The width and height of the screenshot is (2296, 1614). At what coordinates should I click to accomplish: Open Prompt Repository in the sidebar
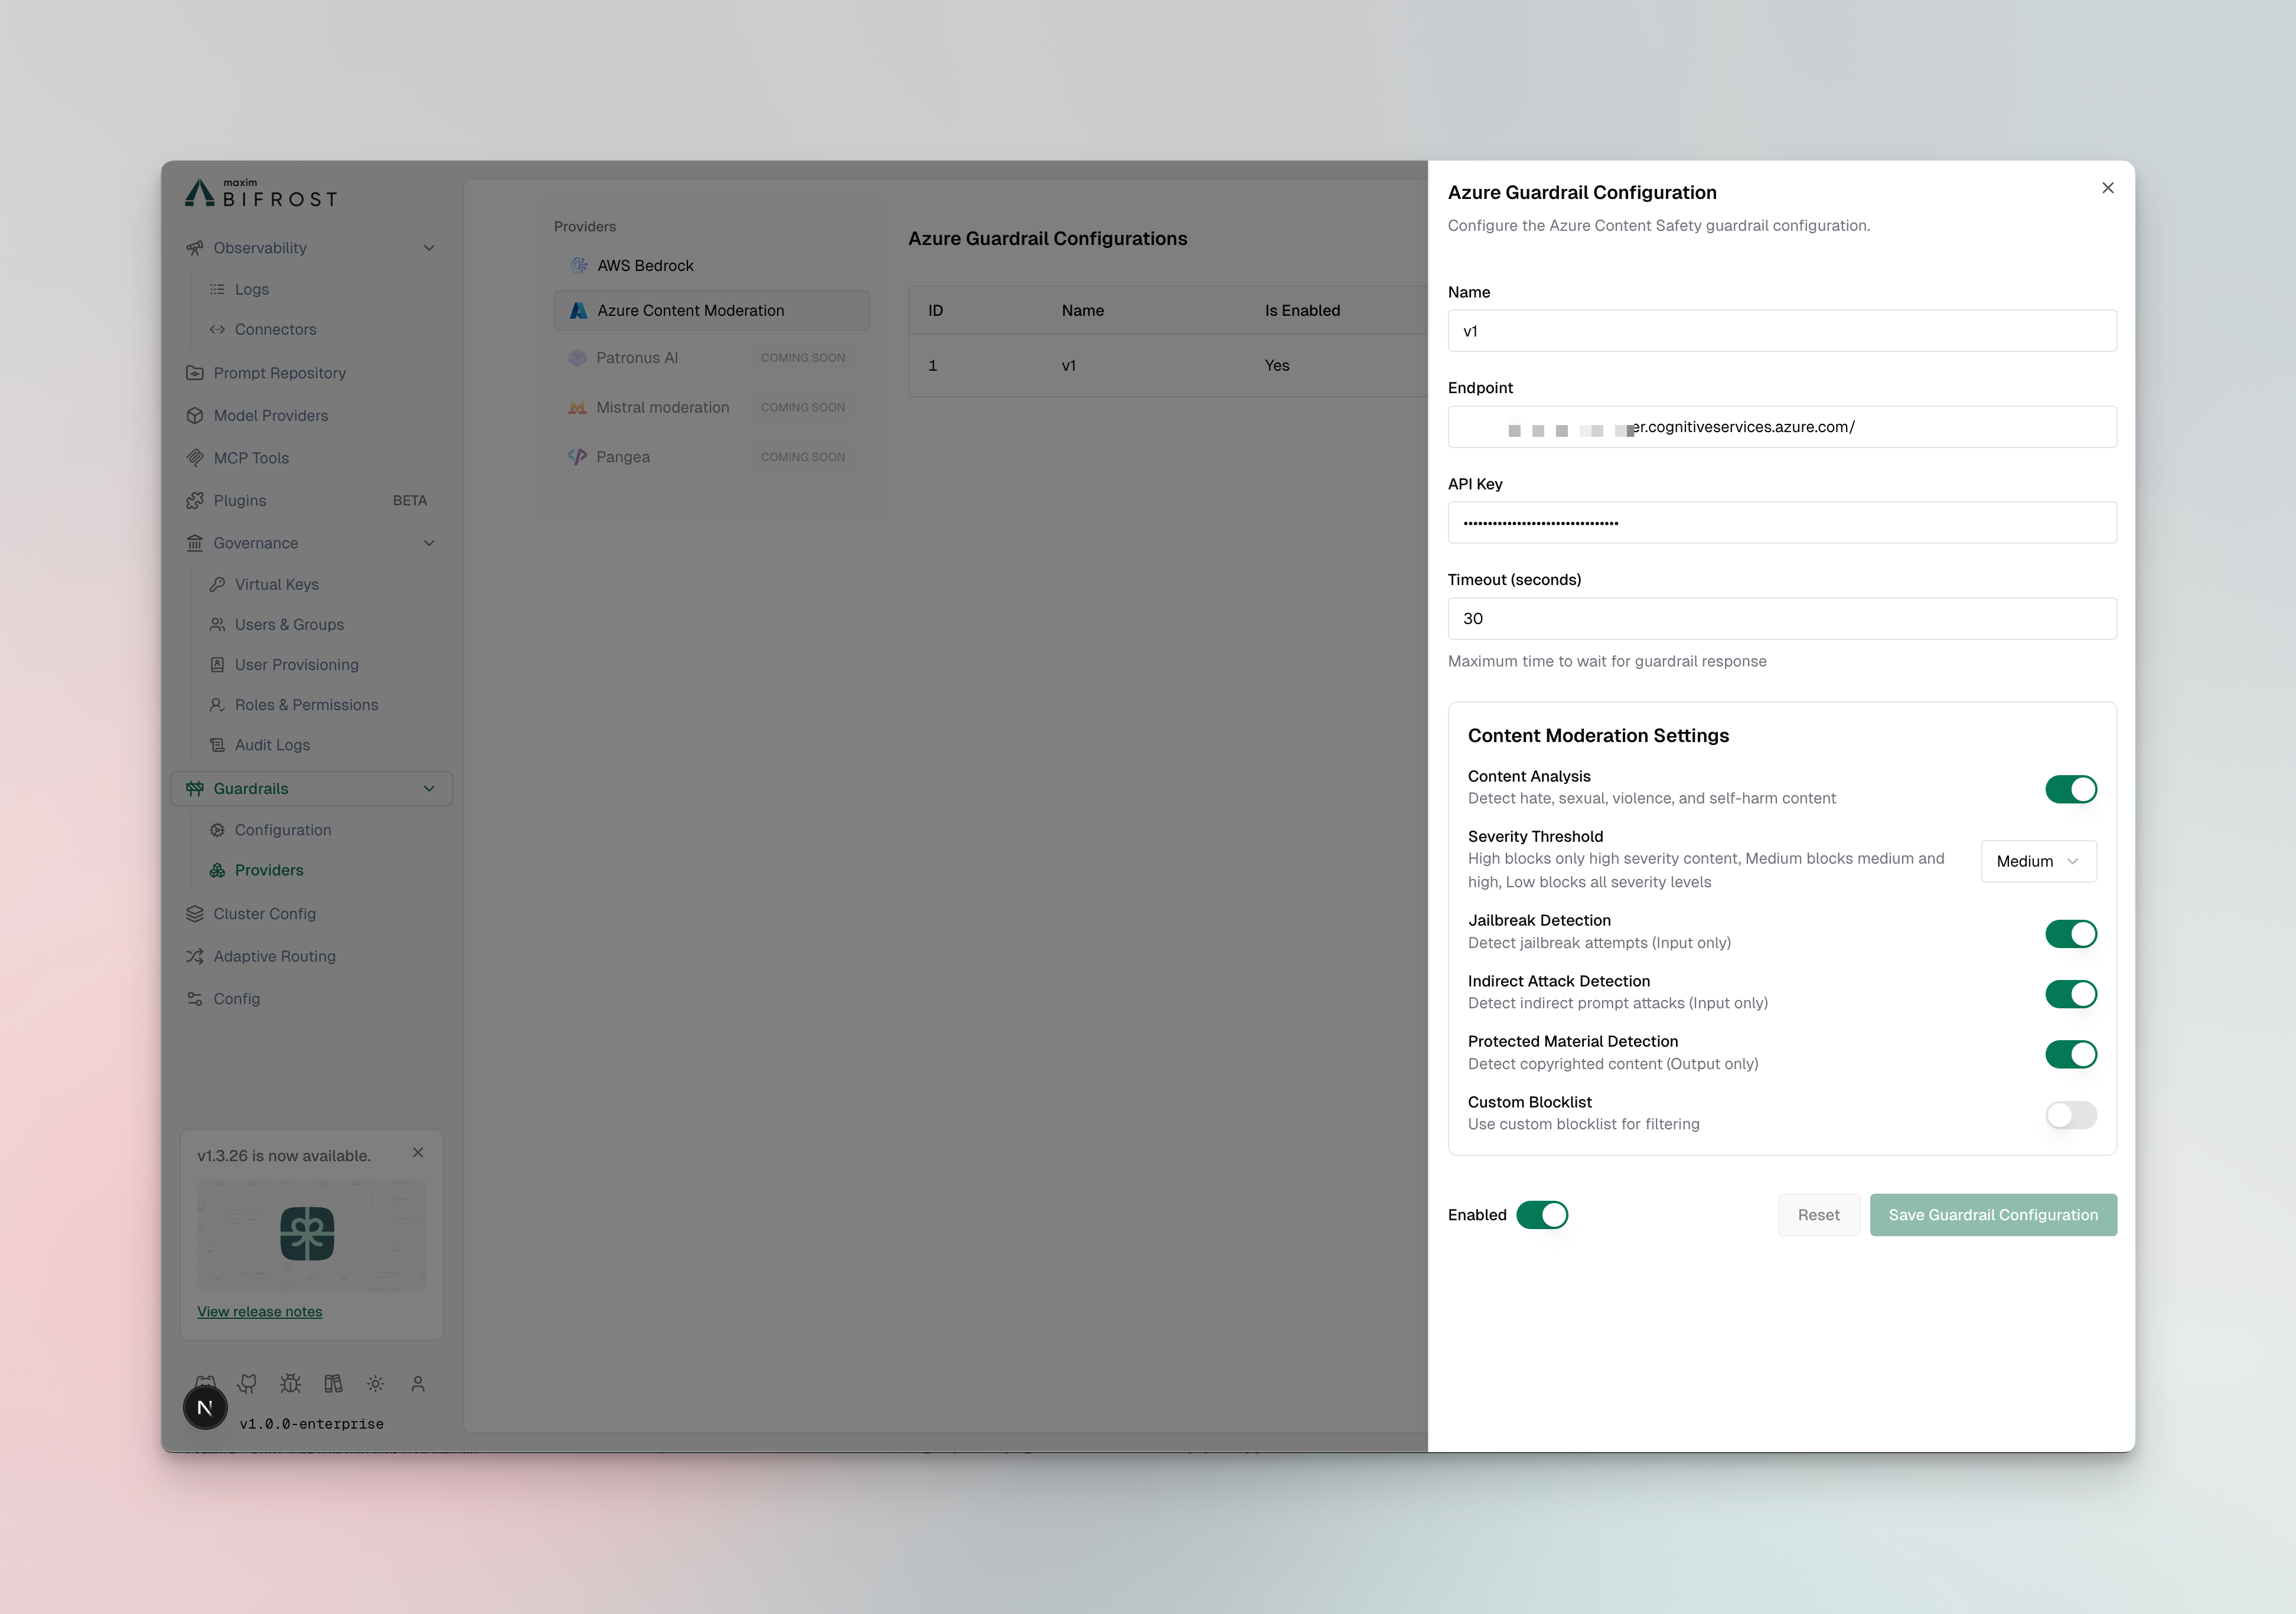pyautogui.click(x=280, y=373)
